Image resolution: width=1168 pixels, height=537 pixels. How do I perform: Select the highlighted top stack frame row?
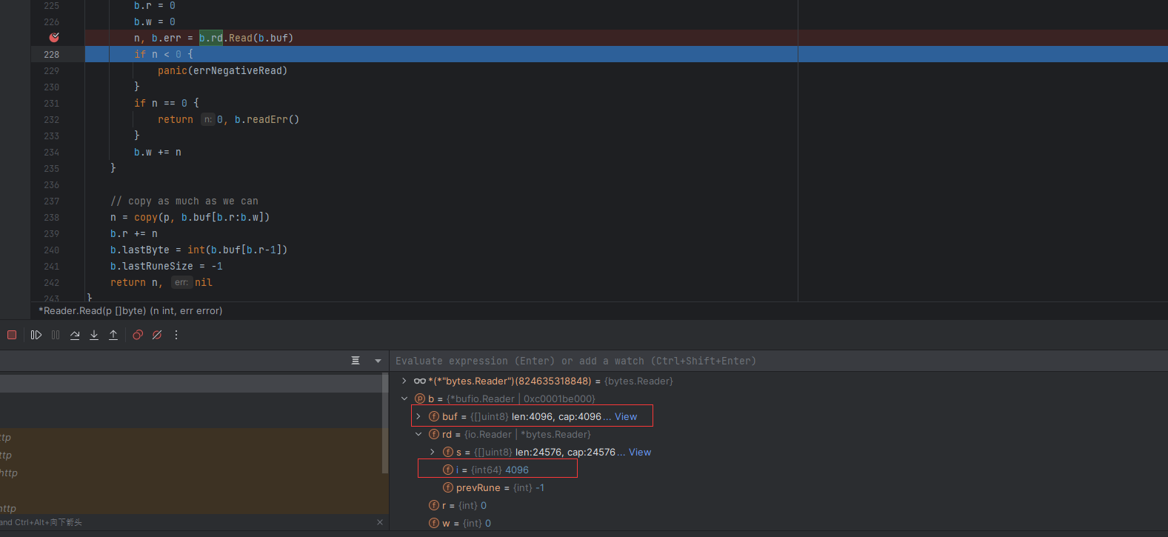coord(190,383)
